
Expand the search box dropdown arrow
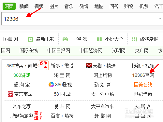(x=160, y=19)
